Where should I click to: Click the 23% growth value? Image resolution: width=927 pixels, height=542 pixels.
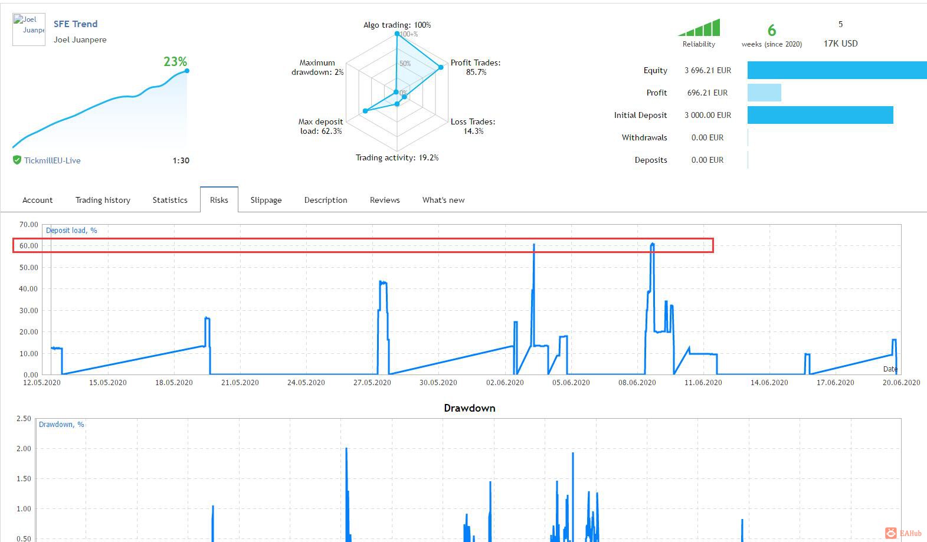(175, 61)
